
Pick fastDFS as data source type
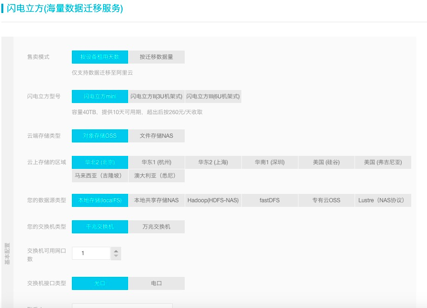[270, 200]
